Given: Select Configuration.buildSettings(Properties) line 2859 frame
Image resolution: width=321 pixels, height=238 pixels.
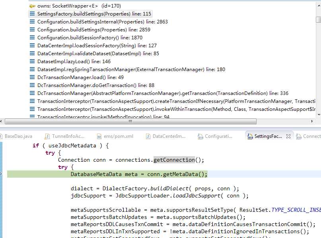Looking at the screenshot, I should click(x=94, y=30).
